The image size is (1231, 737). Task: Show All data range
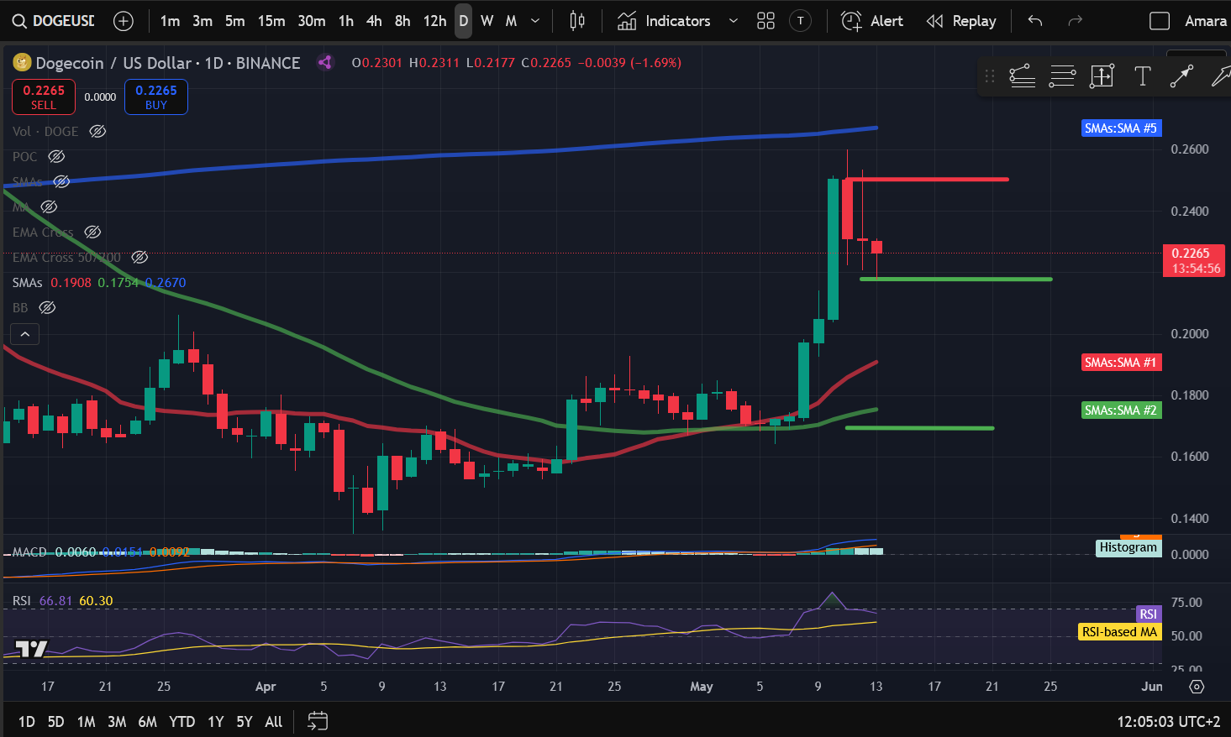pyautogui.click(x=274, y=721)
